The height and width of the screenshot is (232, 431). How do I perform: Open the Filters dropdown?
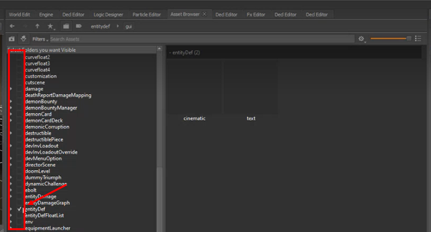40,39
